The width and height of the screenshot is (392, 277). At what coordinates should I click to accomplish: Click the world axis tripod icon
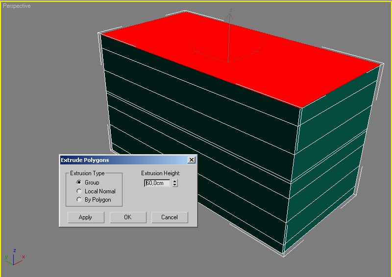(15, 257)
